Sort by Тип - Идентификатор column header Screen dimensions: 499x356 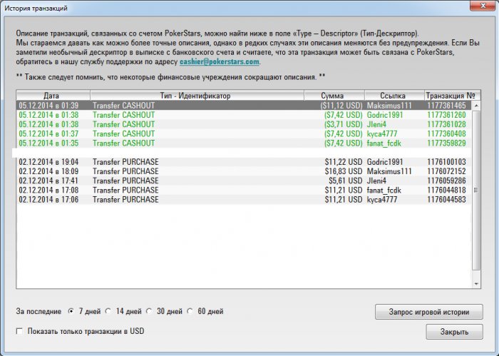tap(196, 96)
